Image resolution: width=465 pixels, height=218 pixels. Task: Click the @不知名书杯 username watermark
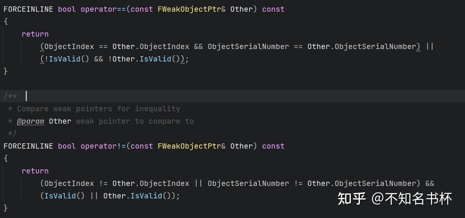[x=411, y=198]
